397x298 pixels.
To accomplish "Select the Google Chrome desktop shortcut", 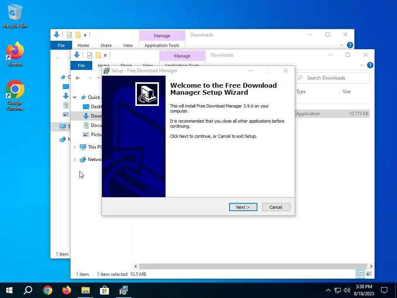I will (15, 95).
